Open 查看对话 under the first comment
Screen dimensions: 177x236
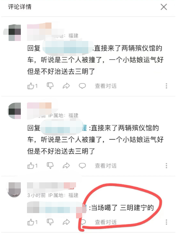pos(106,86)
